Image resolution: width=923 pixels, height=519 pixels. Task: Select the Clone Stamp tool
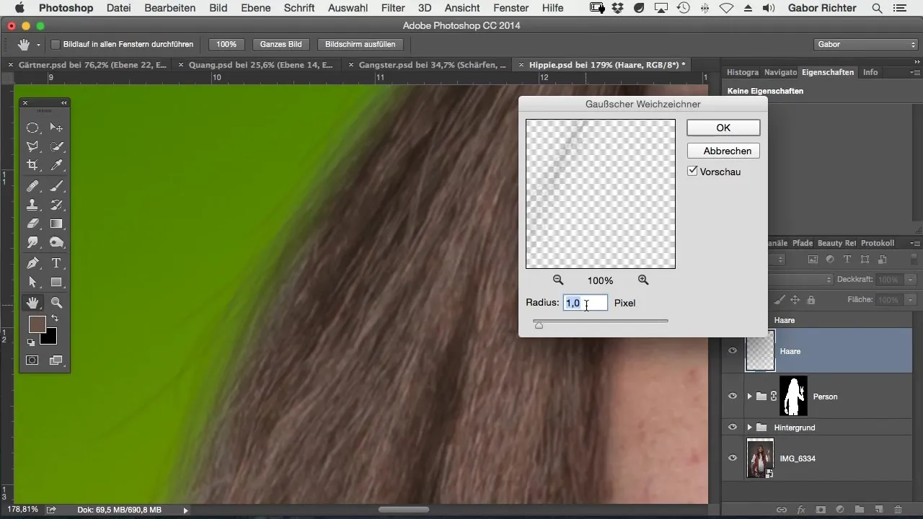(x=32, y=205)
